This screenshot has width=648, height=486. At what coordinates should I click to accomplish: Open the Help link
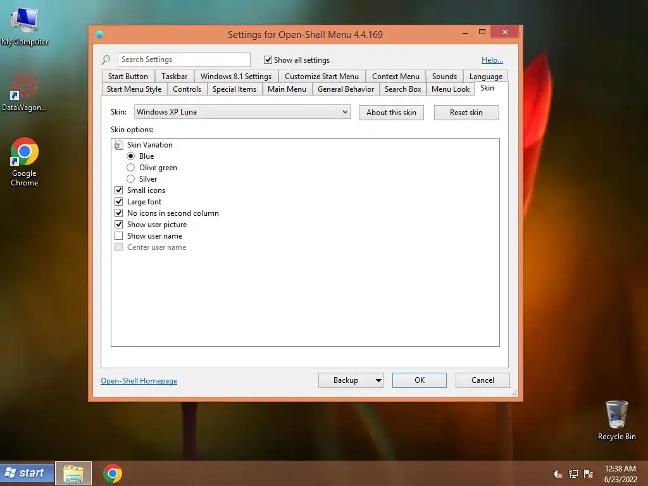pos(492,60)
